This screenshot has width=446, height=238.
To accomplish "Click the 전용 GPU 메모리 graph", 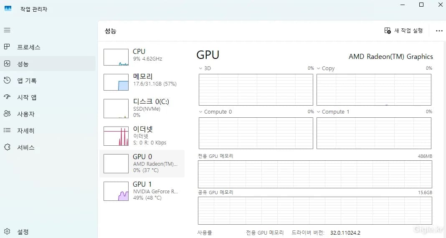I will 315,174.
